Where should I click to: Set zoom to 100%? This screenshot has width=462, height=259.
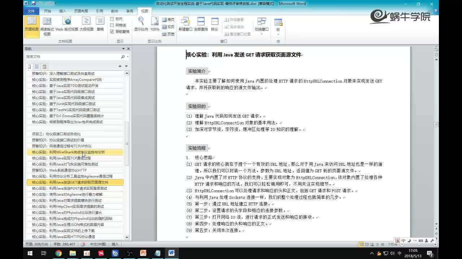[x=154, y=24]
